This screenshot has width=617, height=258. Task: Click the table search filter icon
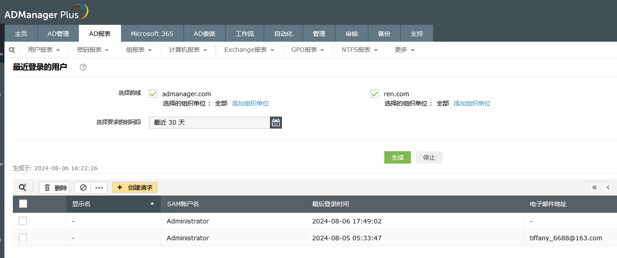(22, 188)
